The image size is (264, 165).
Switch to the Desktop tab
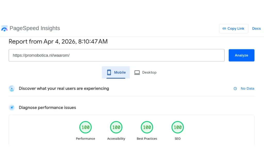146,72
